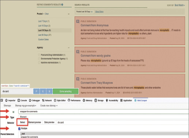Viewport: 189px width, 138px height.
Task: Open the Debugger devtools tab
Action: coord(34,100)
